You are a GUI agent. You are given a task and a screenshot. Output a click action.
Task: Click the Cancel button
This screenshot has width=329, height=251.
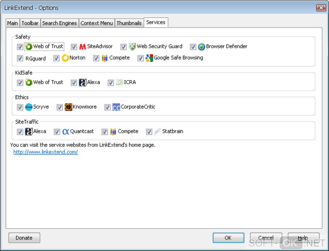(x=266, y=238)
